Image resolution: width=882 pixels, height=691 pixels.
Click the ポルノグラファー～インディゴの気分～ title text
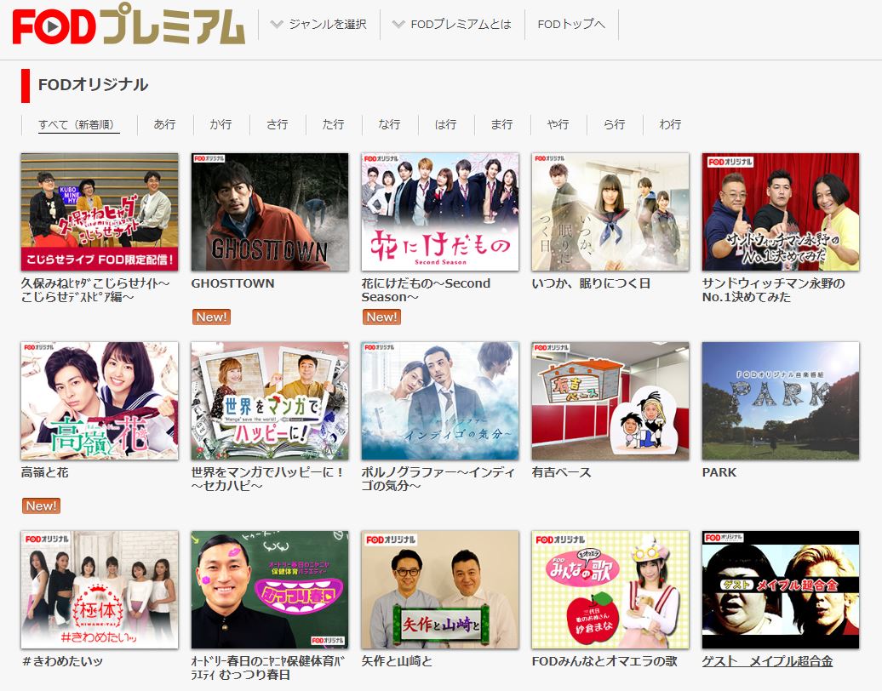pyautogui.click(x=438, y=479)
